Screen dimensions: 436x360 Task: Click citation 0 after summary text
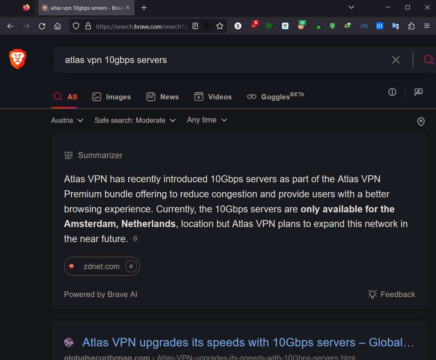tap(135, 239)
